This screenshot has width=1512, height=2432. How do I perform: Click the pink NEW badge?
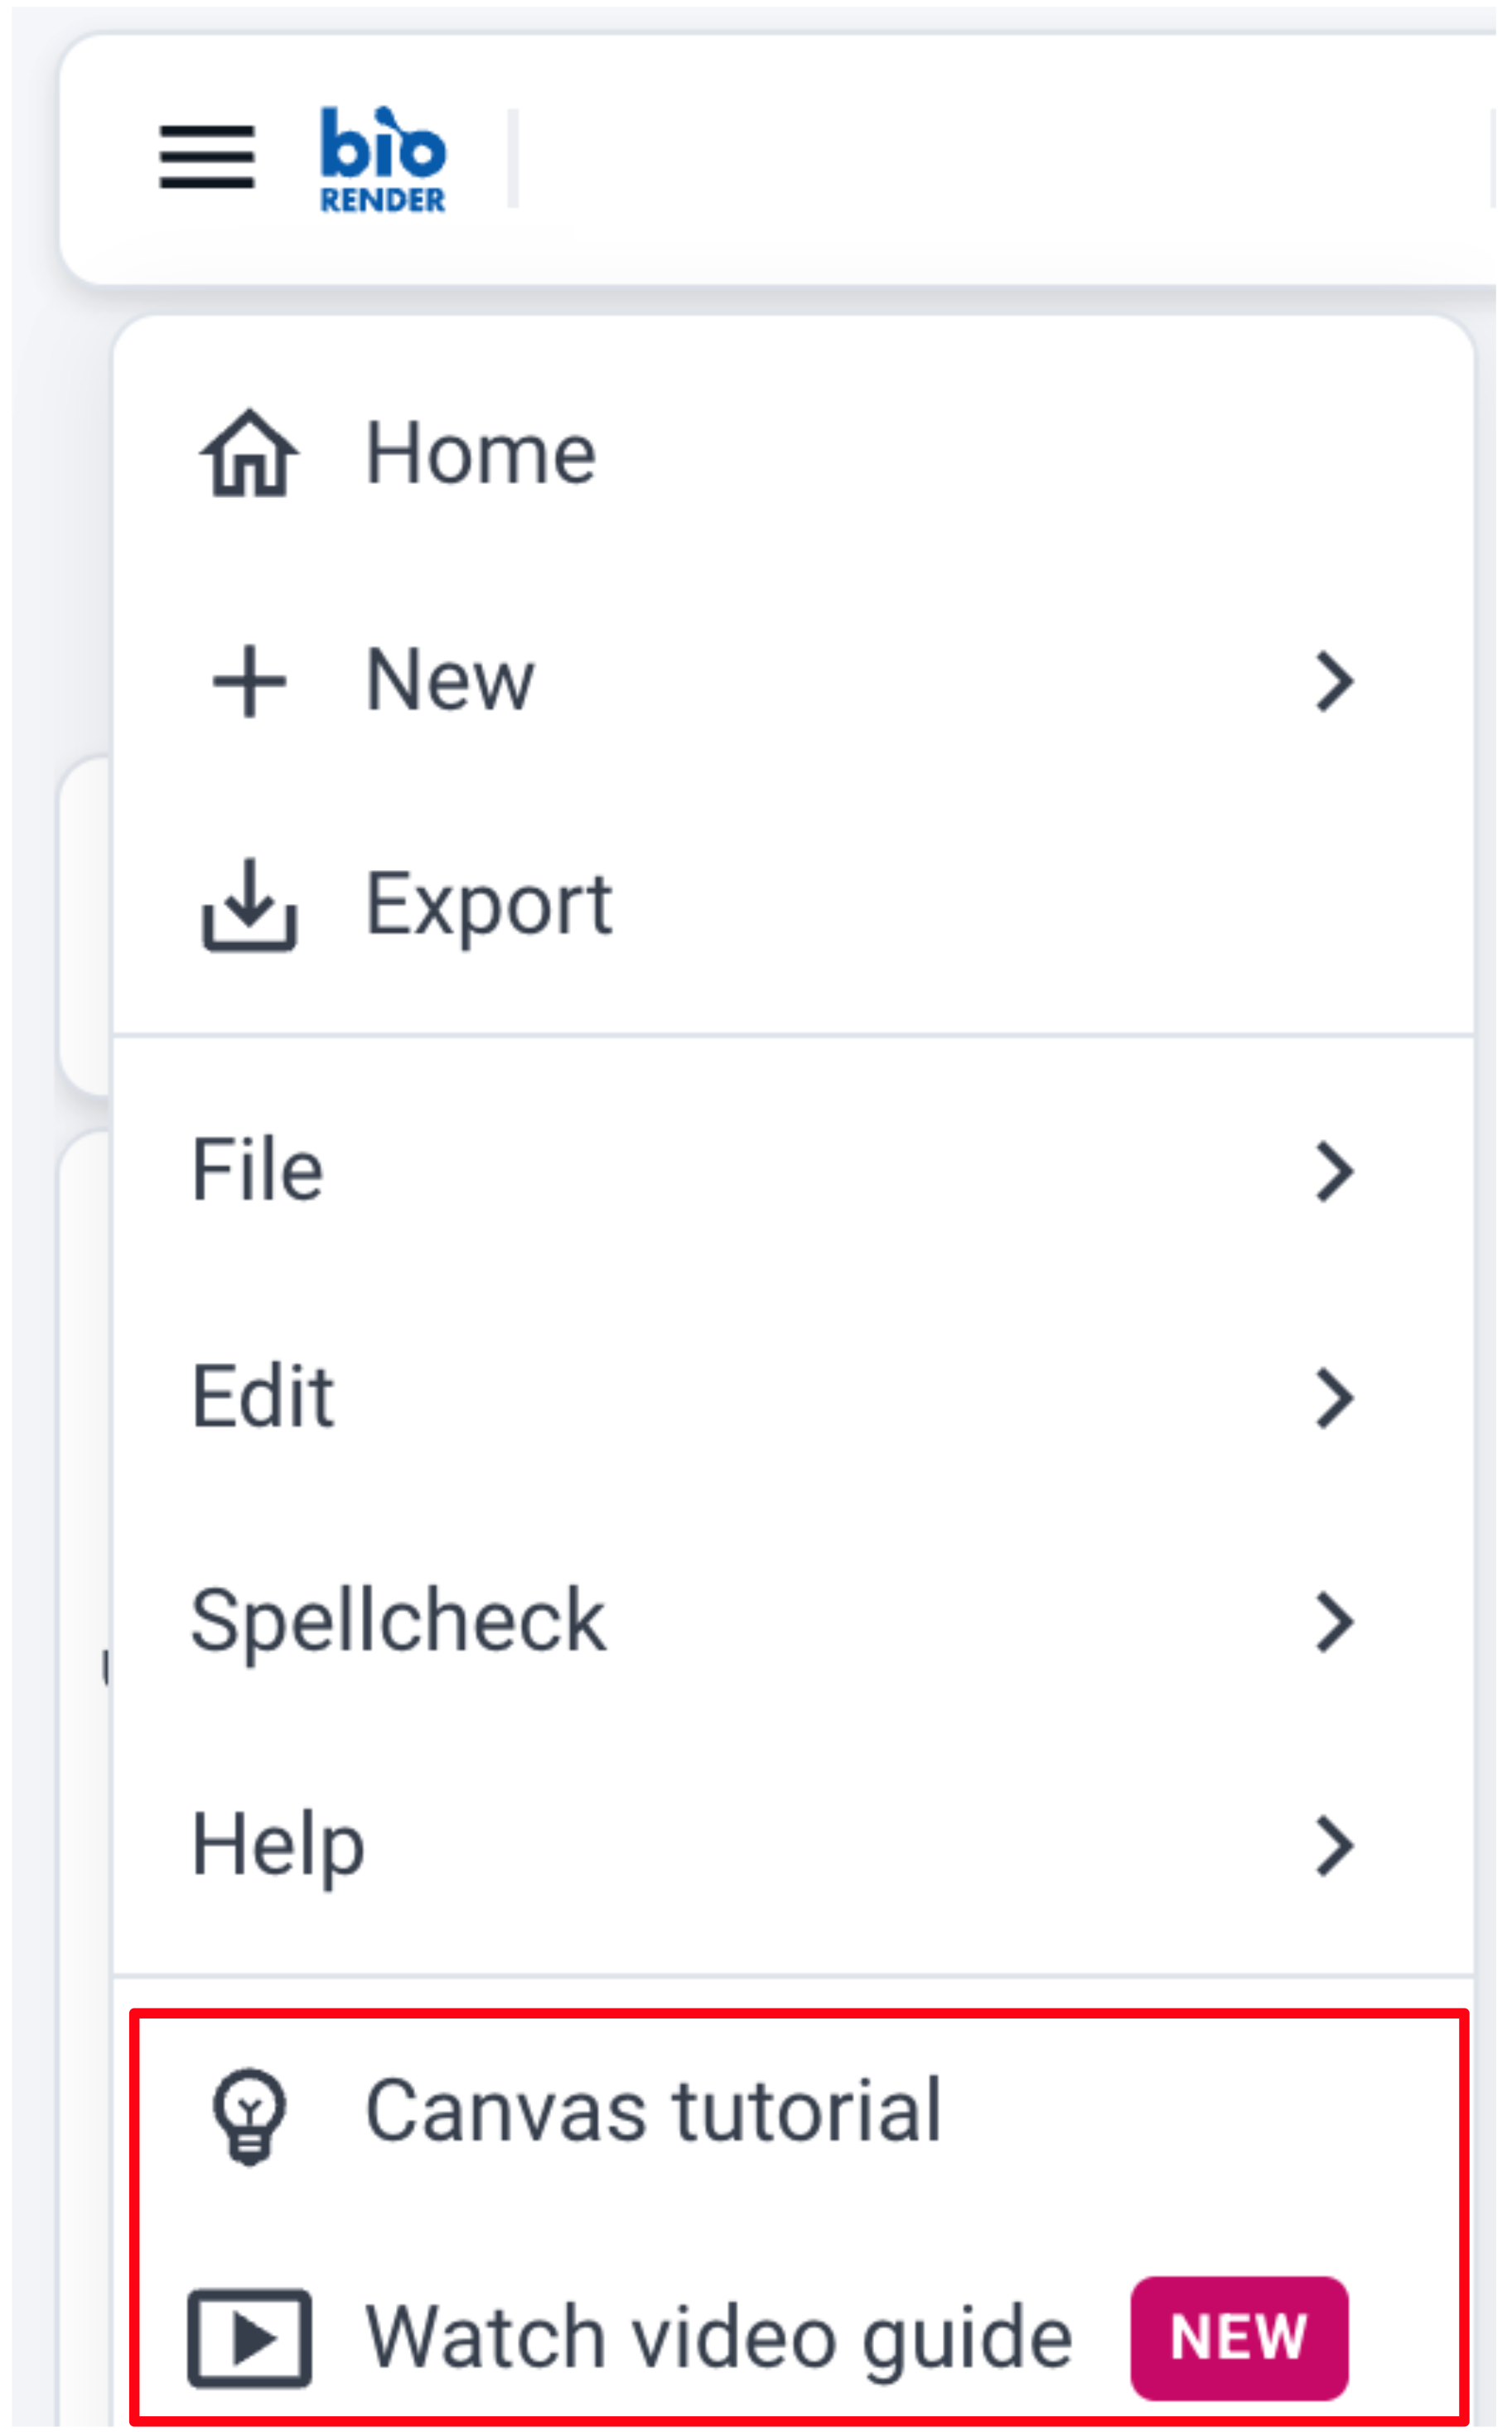click(1239, 2338)
